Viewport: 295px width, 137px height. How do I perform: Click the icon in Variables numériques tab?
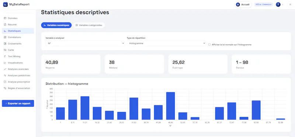[45, 25]
